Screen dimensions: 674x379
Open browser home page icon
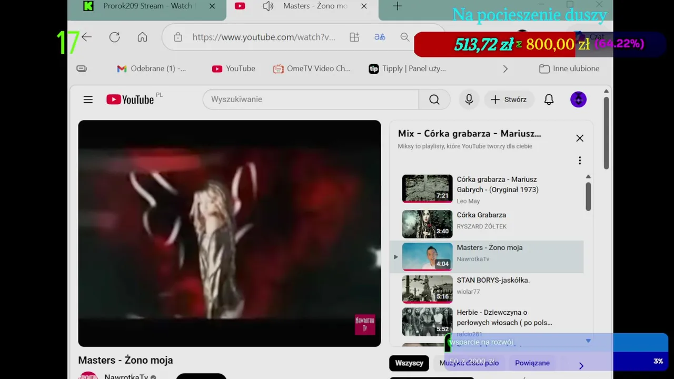[142, 37]
